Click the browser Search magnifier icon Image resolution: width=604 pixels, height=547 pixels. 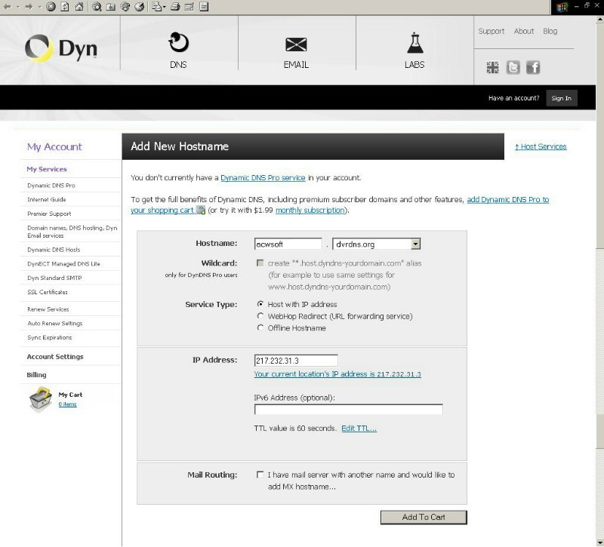[x=97, y=7]
